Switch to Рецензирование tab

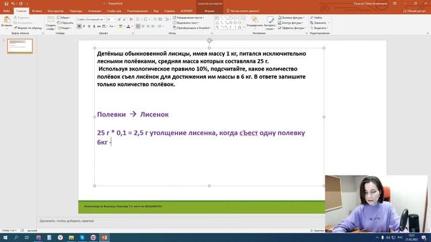click(137, 11)
